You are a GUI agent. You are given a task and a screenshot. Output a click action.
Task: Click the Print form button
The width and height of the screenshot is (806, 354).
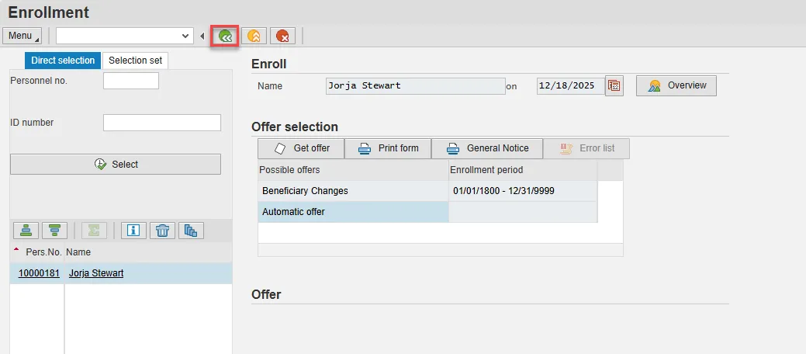(x=388, y=148)
